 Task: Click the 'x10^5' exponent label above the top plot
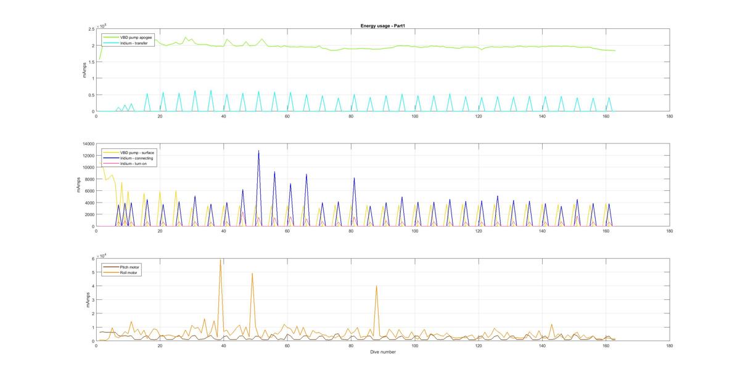coord(102,25)
